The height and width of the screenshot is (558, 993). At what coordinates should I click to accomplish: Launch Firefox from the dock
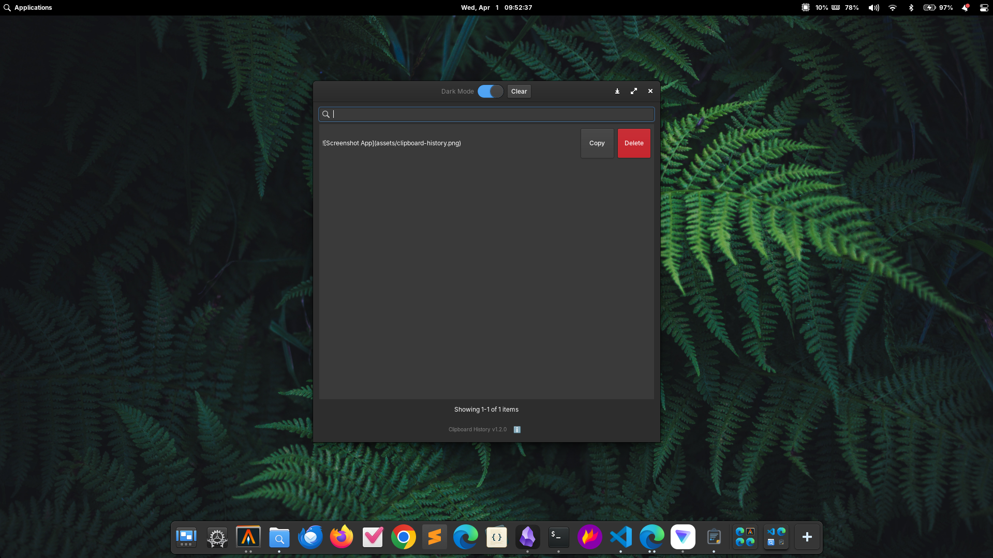[342, 537]
